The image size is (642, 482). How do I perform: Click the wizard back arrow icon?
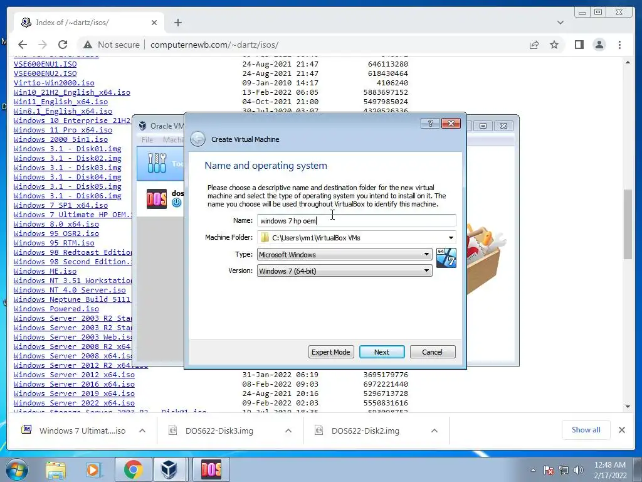click(197, 139)
